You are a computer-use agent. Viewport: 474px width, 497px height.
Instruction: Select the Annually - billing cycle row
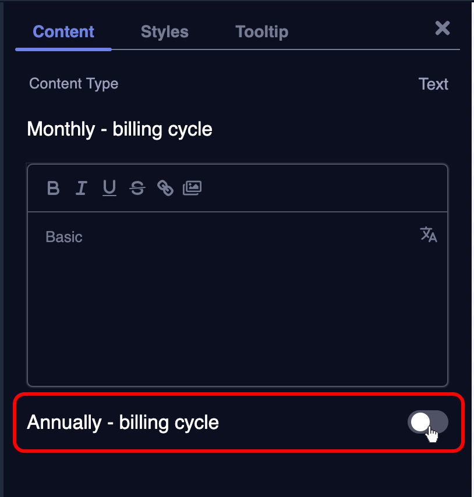(x=122, y=423)
